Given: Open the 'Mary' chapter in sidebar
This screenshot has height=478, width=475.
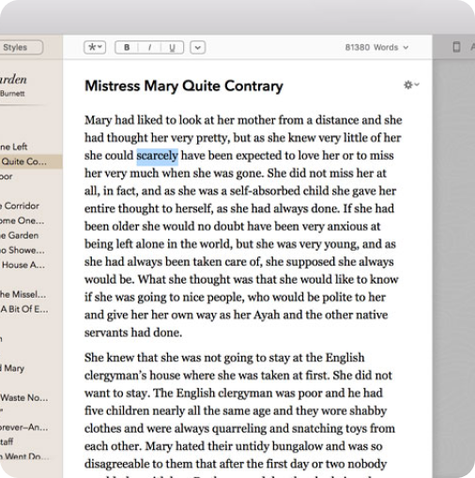Looking at the screenshot, I should (x=13, y=368).
